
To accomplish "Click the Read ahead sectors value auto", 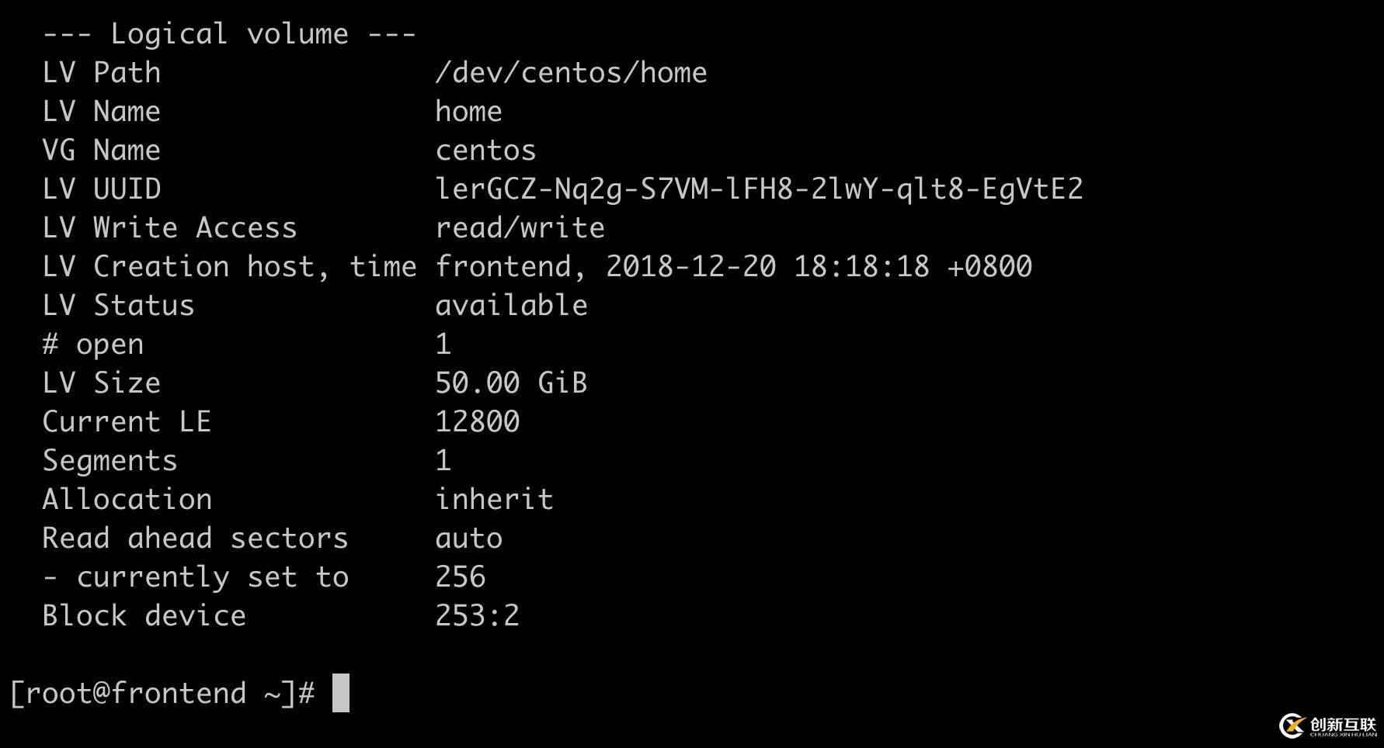I will click(x=468, y=538).
